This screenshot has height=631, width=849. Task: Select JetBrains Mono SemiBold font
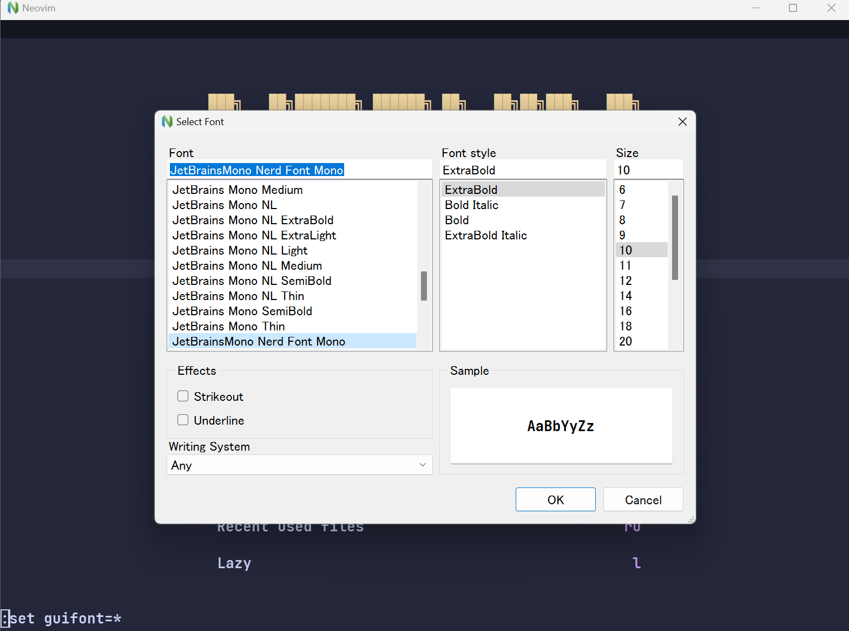tap(293, 311)
